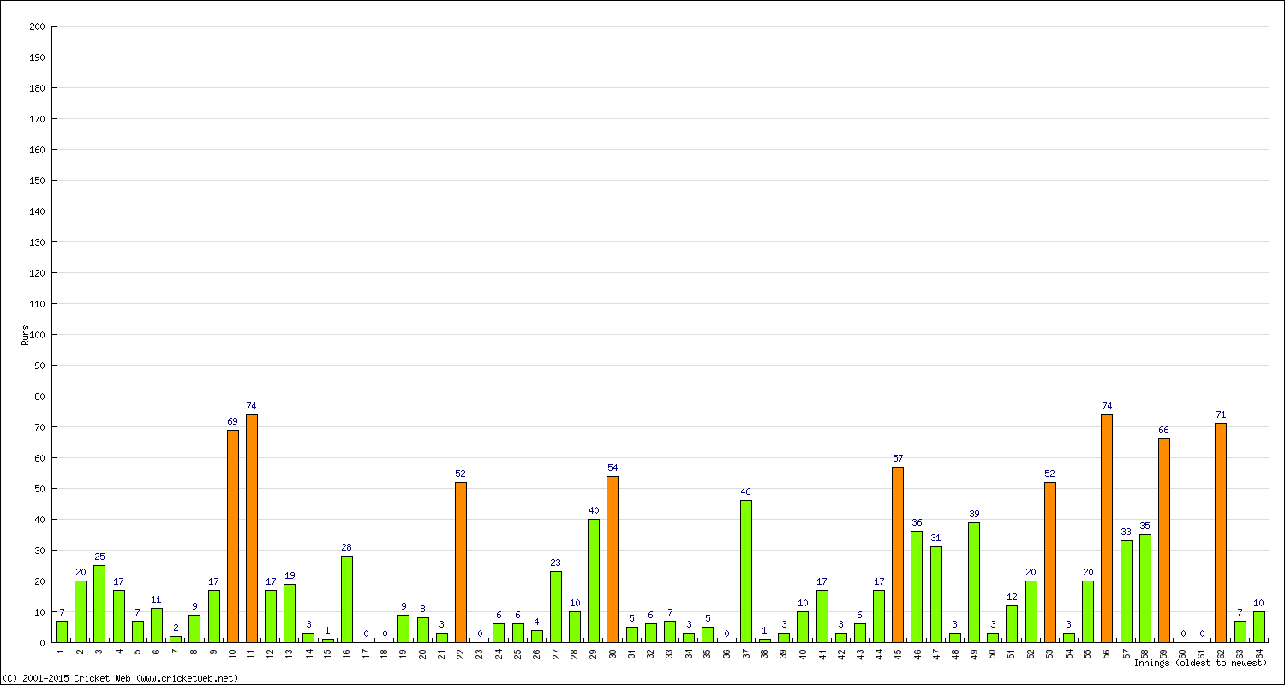This screenshot has height=685, width=1285.
Task: Click the orange bar valued 66
Action: pos(1164,541)
